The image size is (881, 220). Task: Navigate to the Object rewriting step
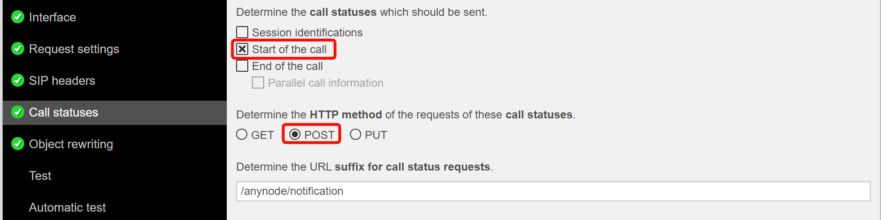pos(71,144)
